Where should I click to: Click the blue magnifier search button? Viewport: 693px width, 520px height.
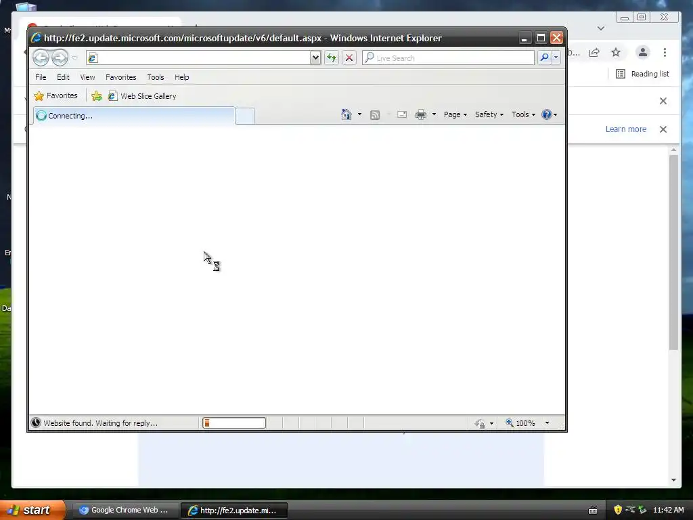tap(545, 58)
